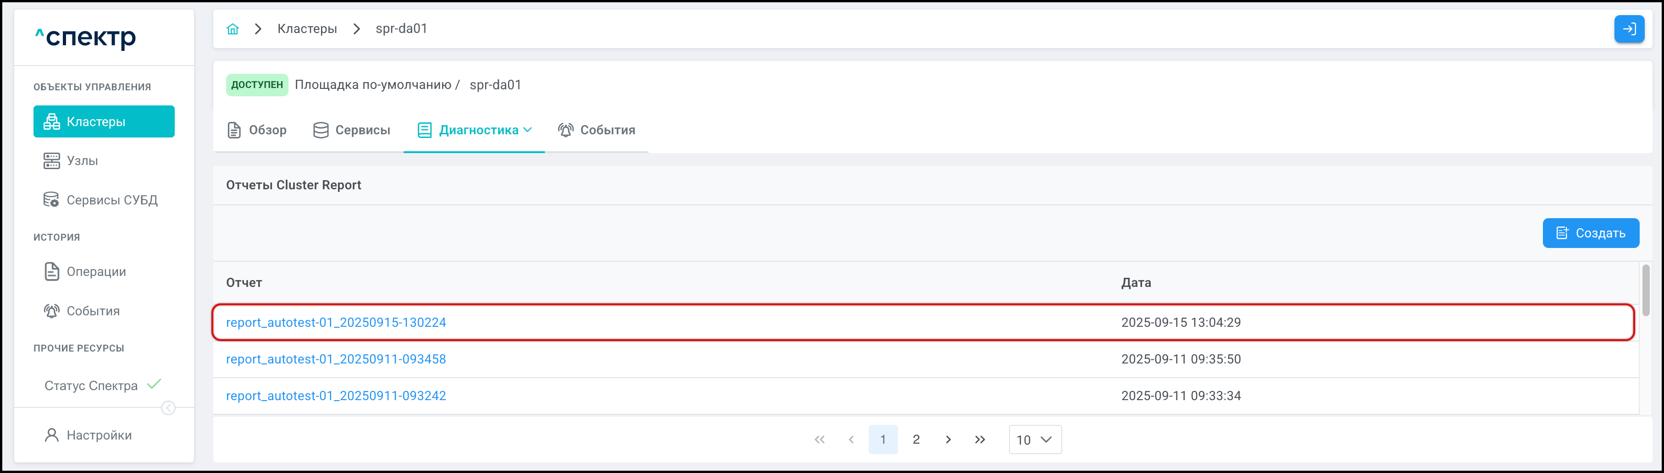This screenshot has width=1664, height=473.
Task: Click the report table vertical scrollbar
Action: coord(1645,291)
